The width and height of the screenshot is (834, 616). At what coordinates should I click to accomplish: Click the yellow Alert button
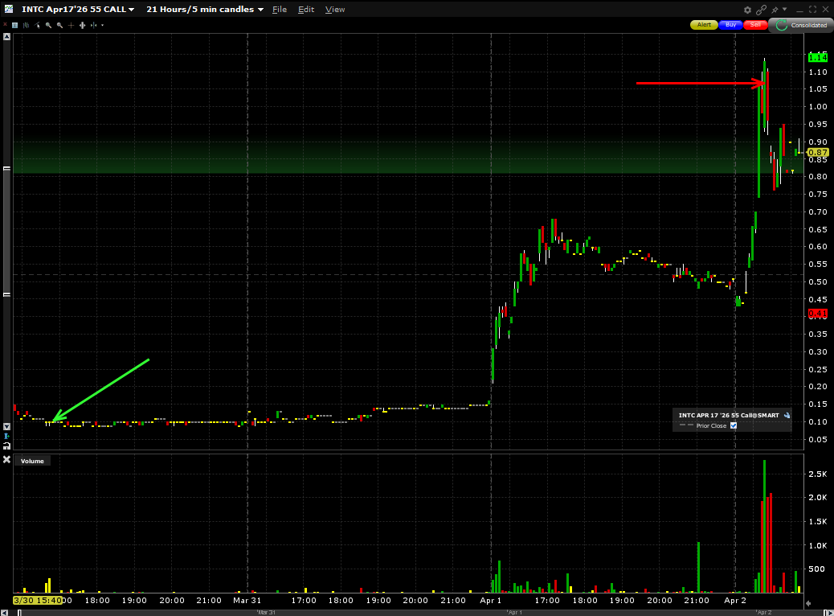704,24
